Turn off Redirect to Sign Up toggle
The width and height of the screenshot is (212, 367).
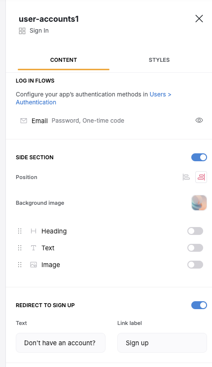tap(199, 305)
